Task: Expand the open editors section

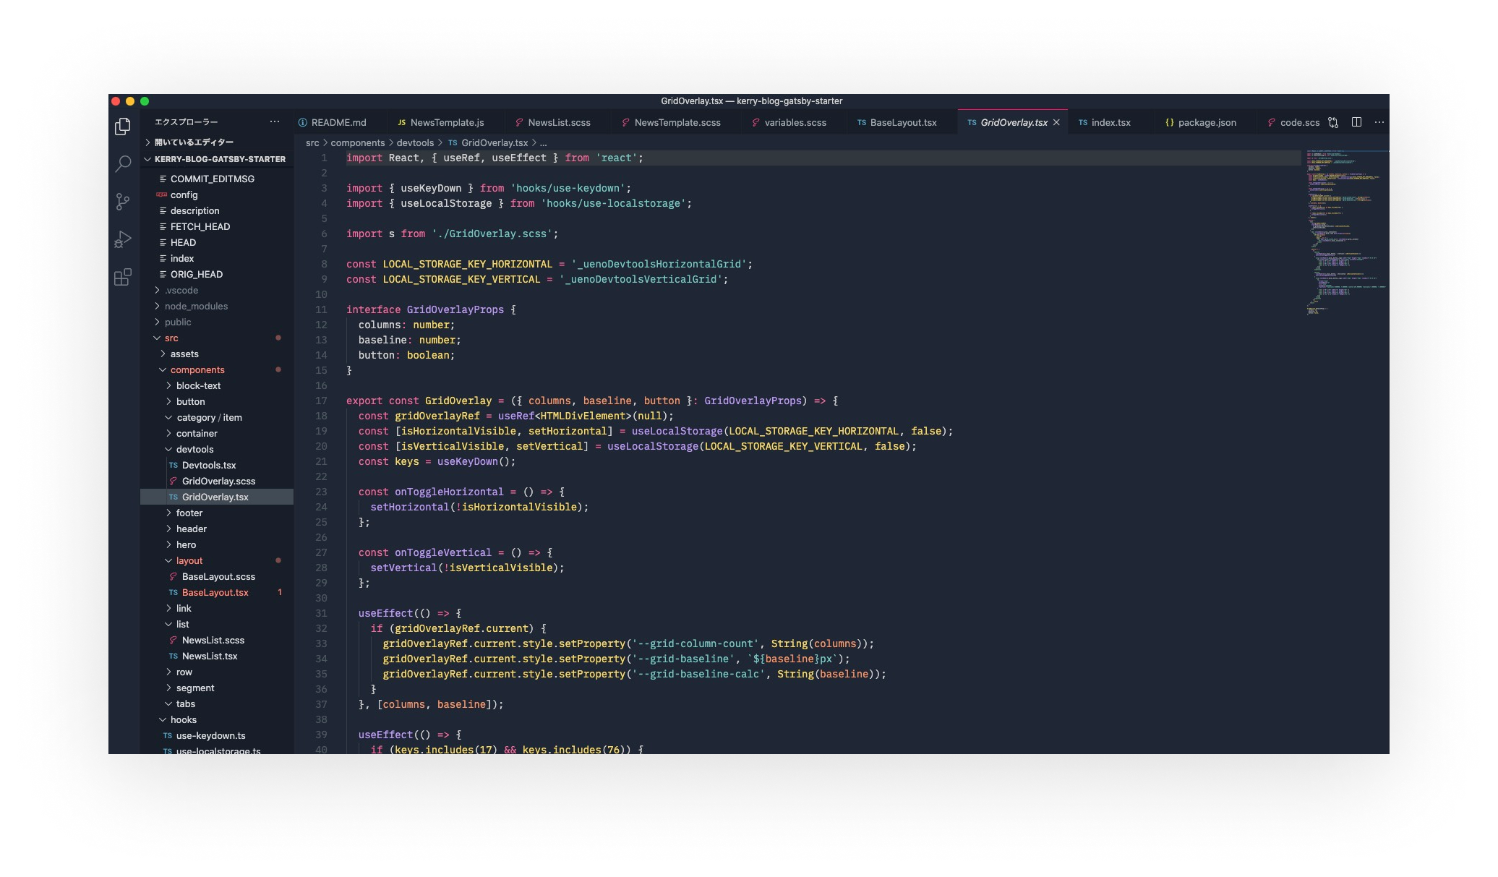Action: point(193,142)
